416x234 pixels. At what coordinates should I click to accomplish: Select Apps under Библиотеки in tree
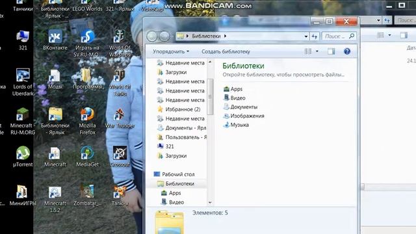tap(171, 193)
